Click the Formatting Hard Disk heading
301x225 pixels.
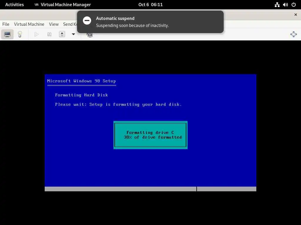click(81, 95)
